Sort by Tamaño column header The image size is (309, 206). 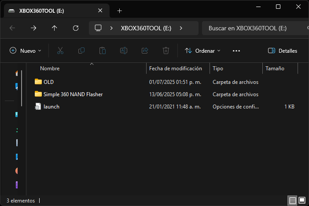point(275,69)
